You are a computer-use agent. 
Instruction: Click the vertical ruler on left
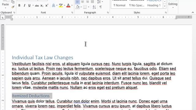point(3,67)
